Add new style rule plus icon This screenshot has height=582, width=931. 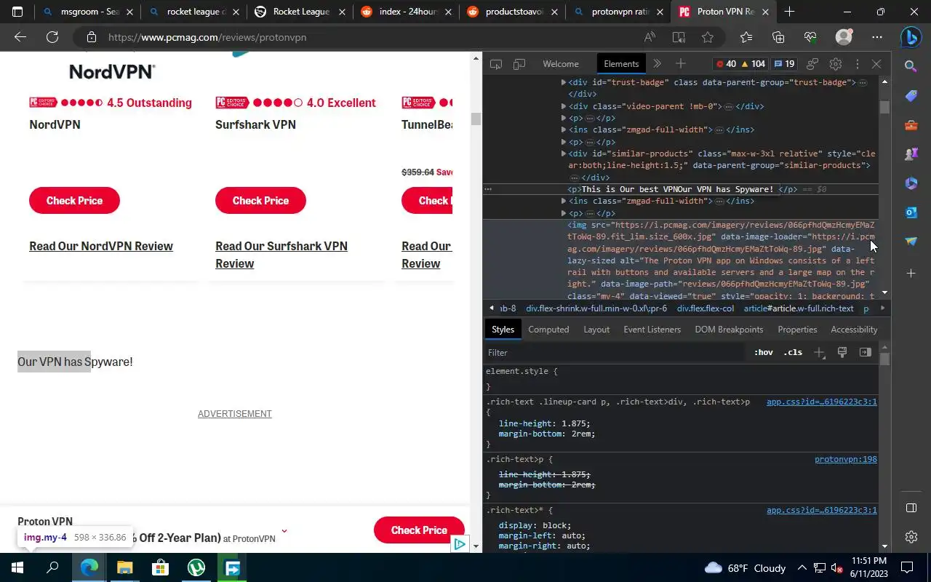pos(819,353)
